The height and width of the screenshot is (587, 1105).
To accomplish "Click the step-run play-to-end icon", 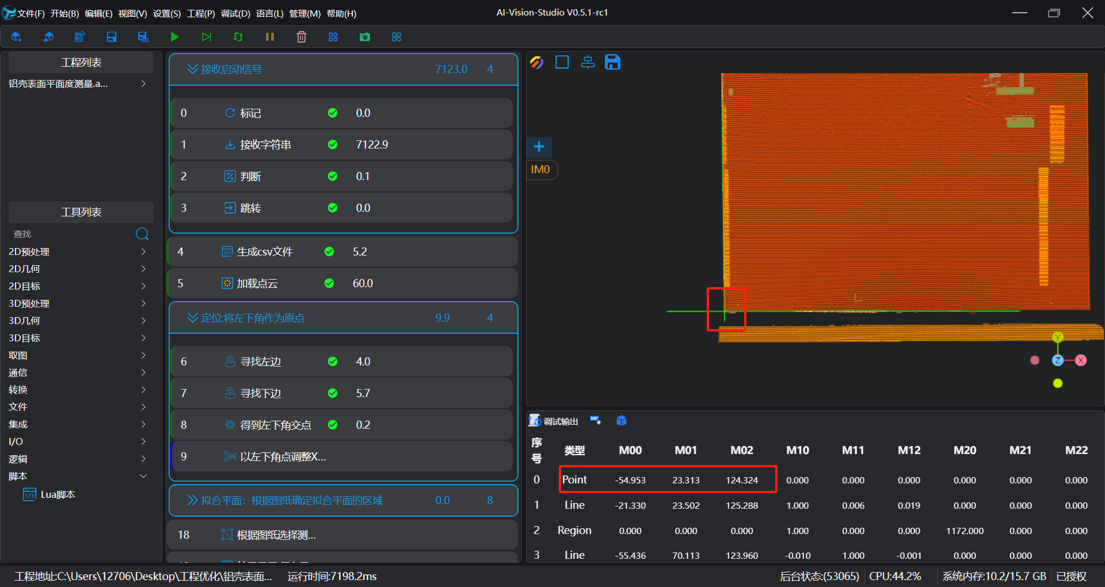I will coord(207,37).
